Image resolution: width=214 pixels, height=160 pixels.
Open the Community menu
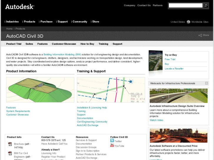tap(80, 22)
